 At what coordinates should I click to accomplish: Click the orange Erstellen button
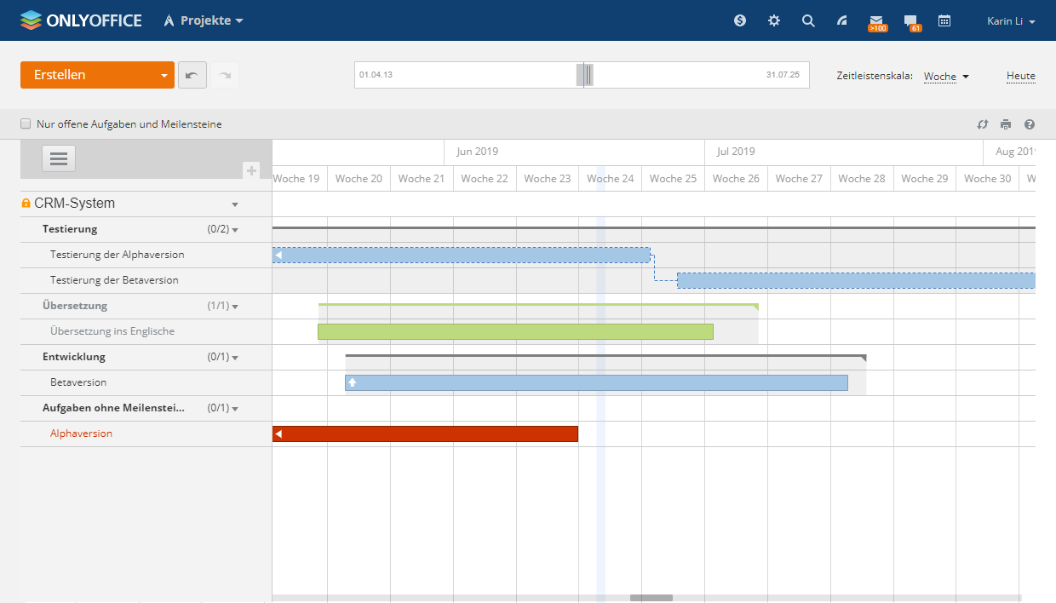pos(89,75)
